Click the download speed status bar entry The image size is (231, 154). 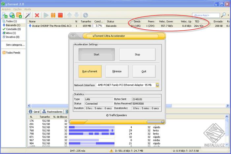(x=129, y=151)
